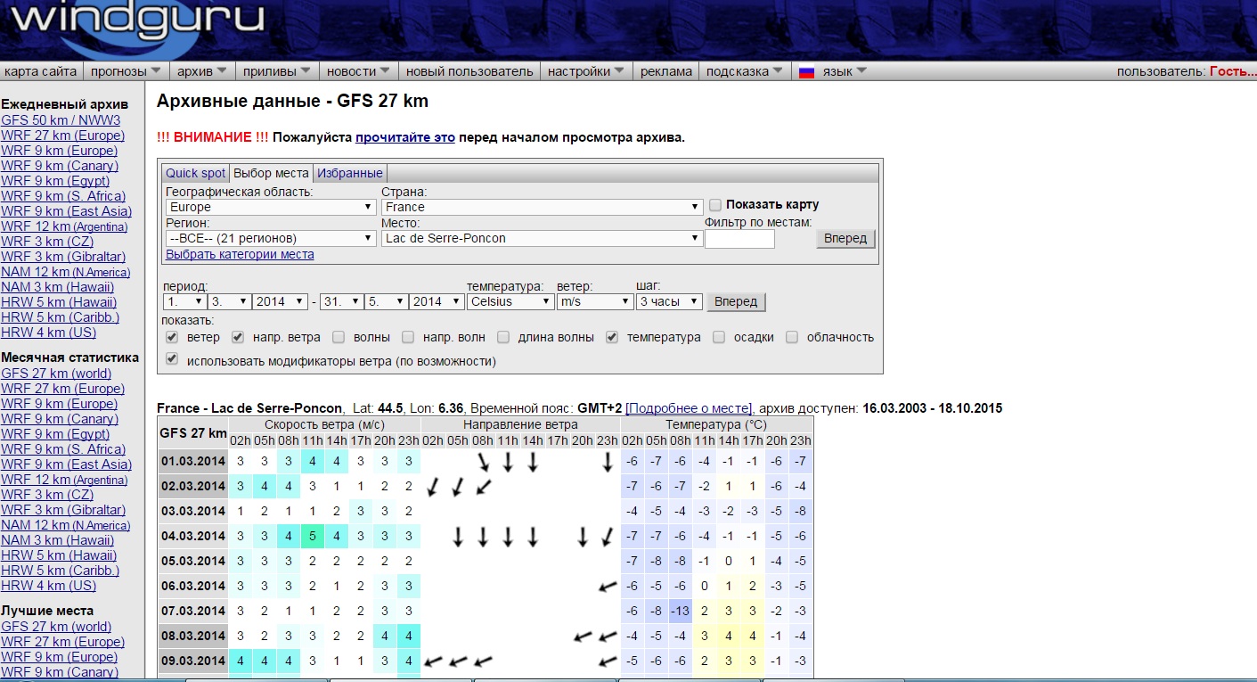1257x682 pixels.
Task: Uncheck the 'температура' checkbox
Action: click(x=612, y=338)
